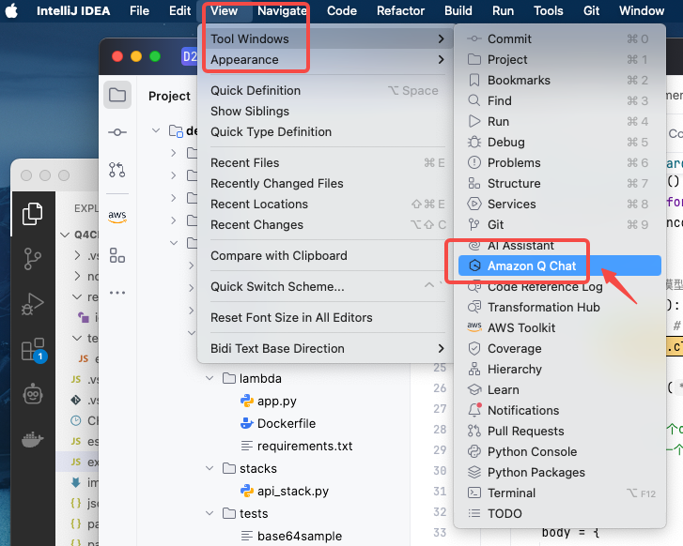Open the Python Console
The image size is (683, 546).
tap(560, 451)
